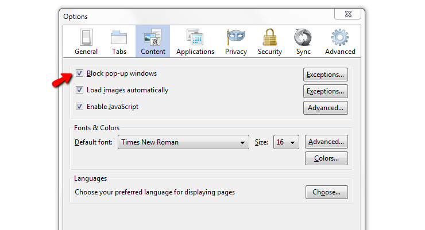This screenshot has height=230, width=425.
Task: Switch to the Sync arrows icon
Action: (303, 37)
